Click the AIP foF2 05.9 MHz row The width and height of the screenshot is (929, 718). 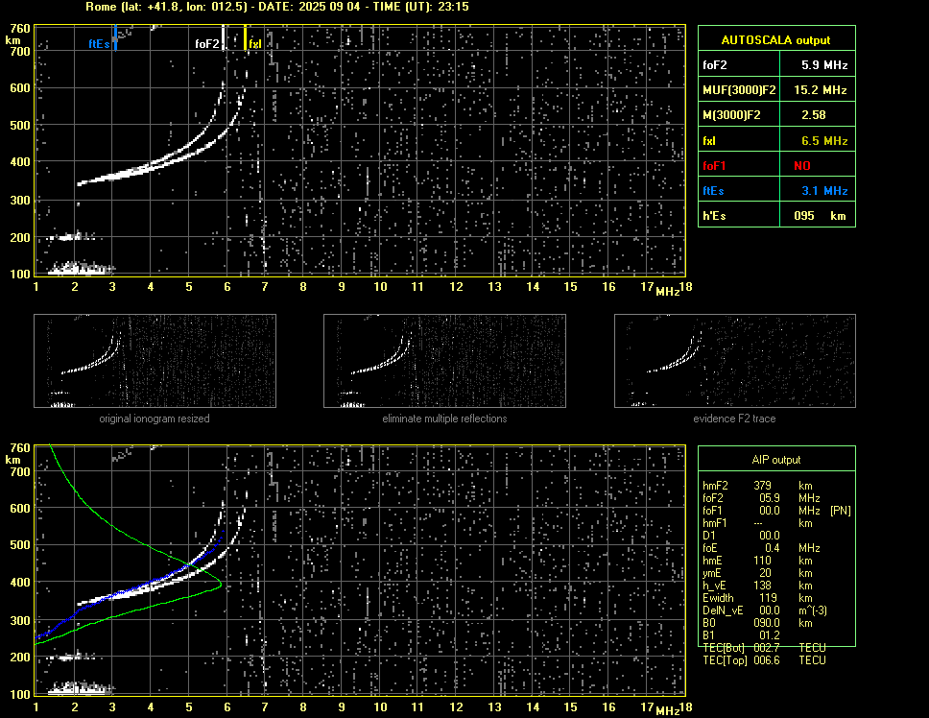pyautogui.click(x=761, y=498)
